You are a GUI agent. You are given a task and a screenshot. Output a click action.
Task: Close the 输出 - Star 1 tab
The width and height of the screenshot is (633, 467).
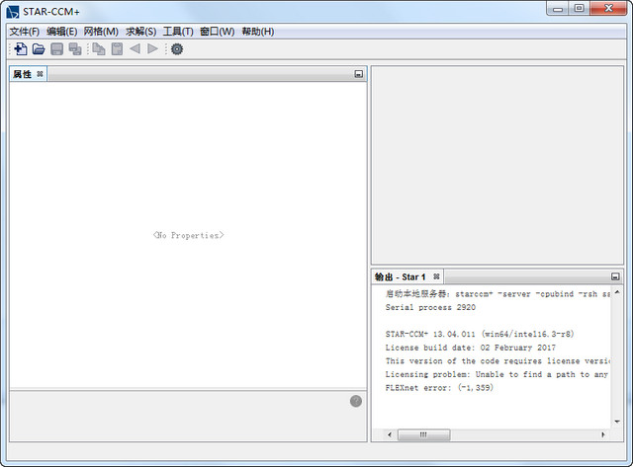click(x=436, y=276)
